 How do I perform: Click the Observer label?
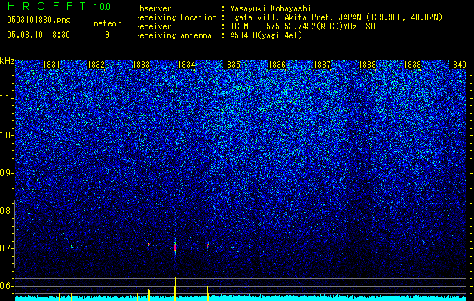(x=153, y=8)
